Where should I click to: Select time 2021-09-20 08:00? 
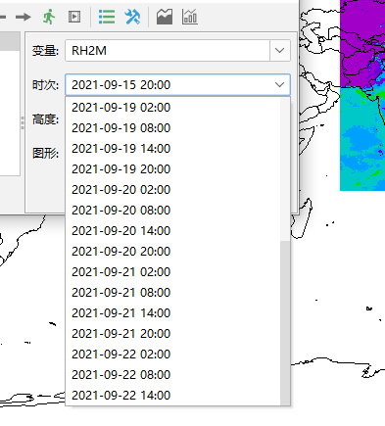pyautogui.click(x=173, y=211)
